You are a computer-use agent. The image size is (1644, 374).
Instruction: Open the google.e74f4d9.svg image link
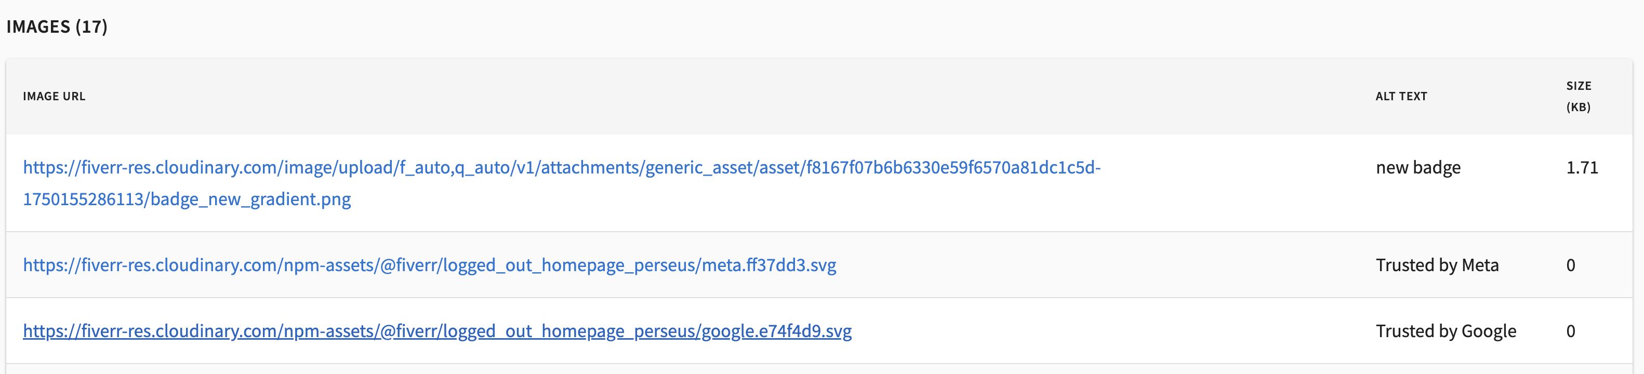pos(437,331)
